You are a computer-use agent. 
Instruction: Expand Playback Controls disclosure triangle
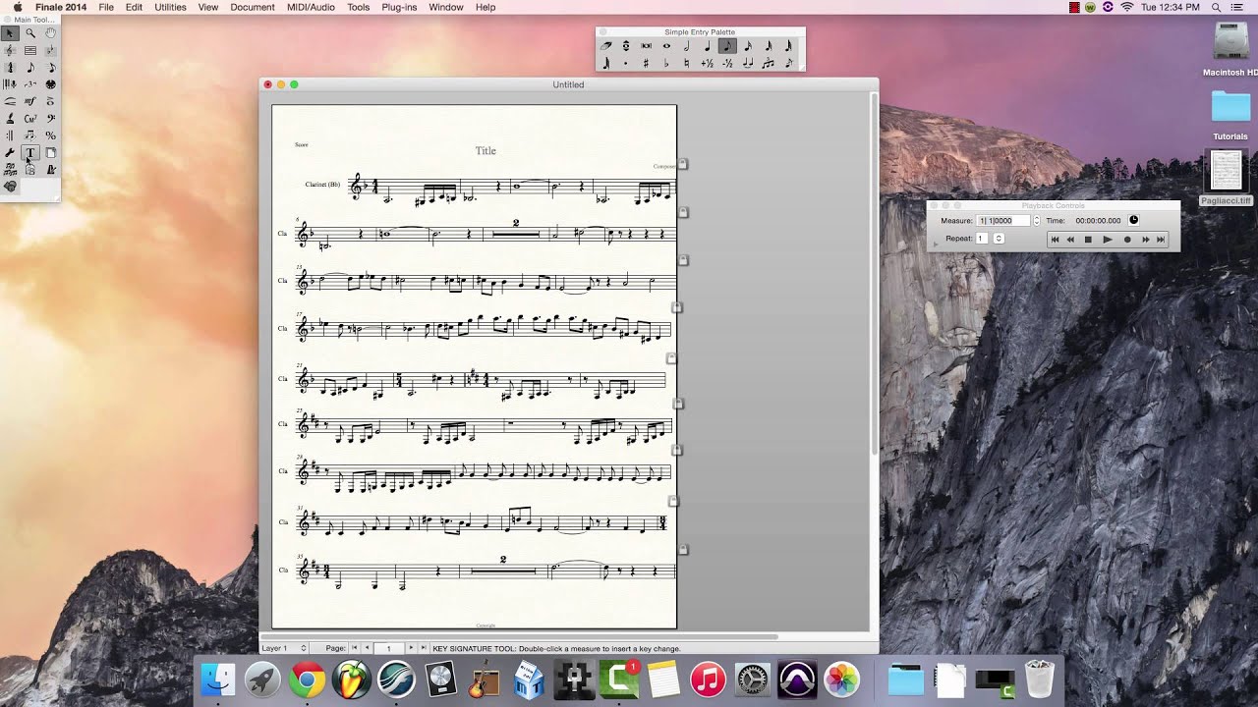coord(936,245)
